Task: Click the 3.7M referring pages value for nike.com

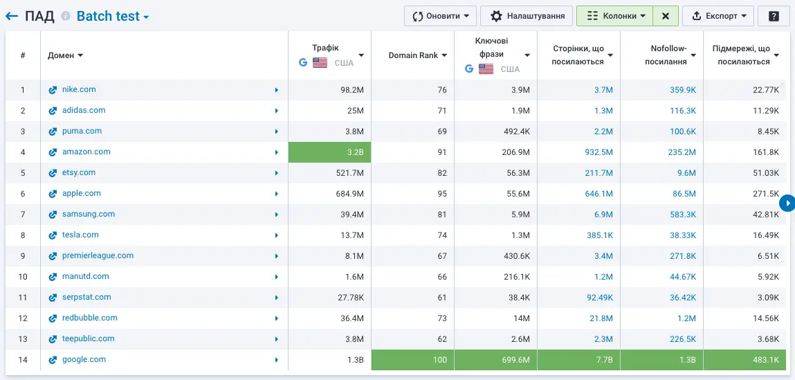Action: coord(603,90)
